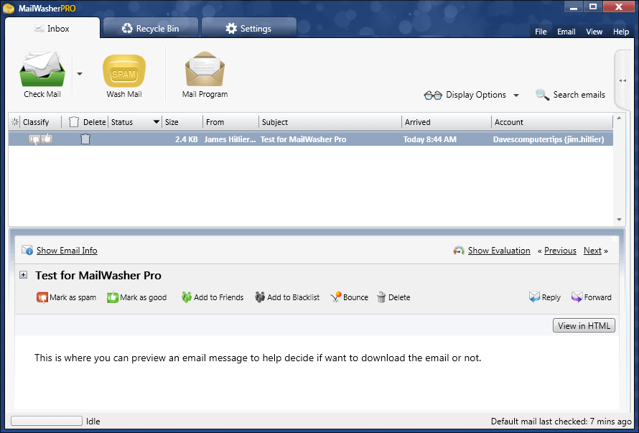Open the Help menu
This screenshot has width=639, height=433.
pos(620,32)
